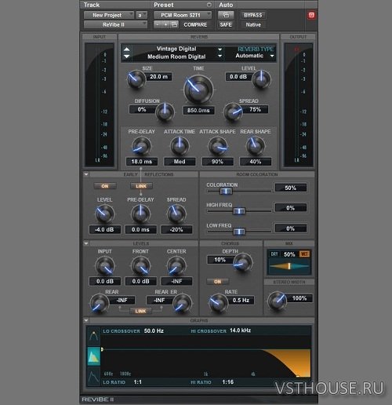
Task: Open the ReVibe II plug-in selector
Action: 115,24
